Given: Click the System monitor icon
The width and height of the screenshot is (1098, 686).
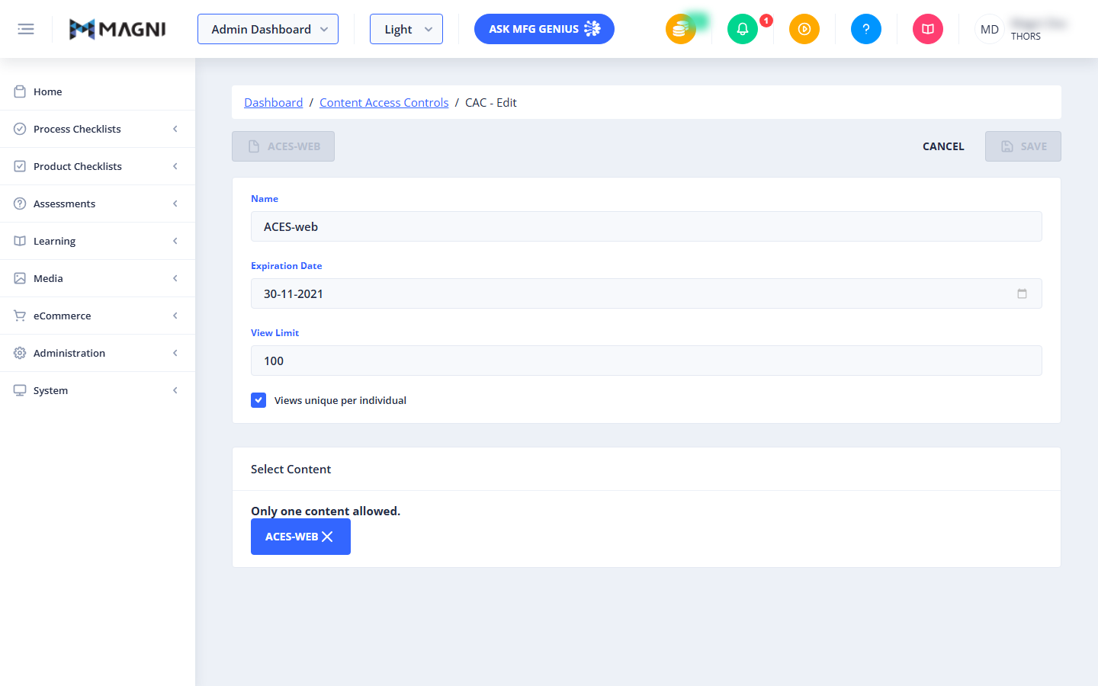Looking at the screenshot, I should [x=20, y=390].
